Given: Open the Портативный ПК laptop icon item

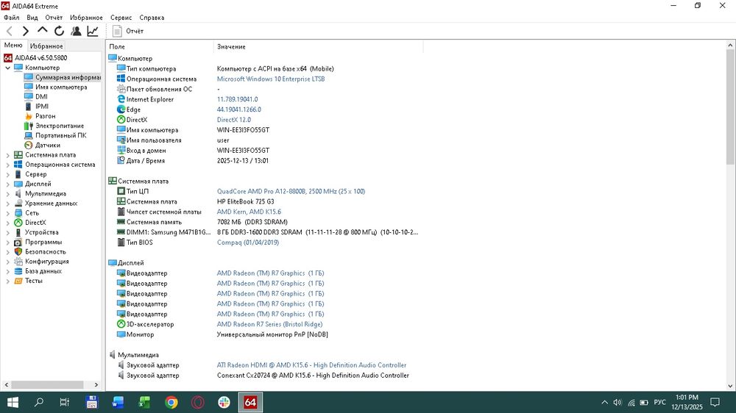Looking at the screenshot, I should coord(29,135).
